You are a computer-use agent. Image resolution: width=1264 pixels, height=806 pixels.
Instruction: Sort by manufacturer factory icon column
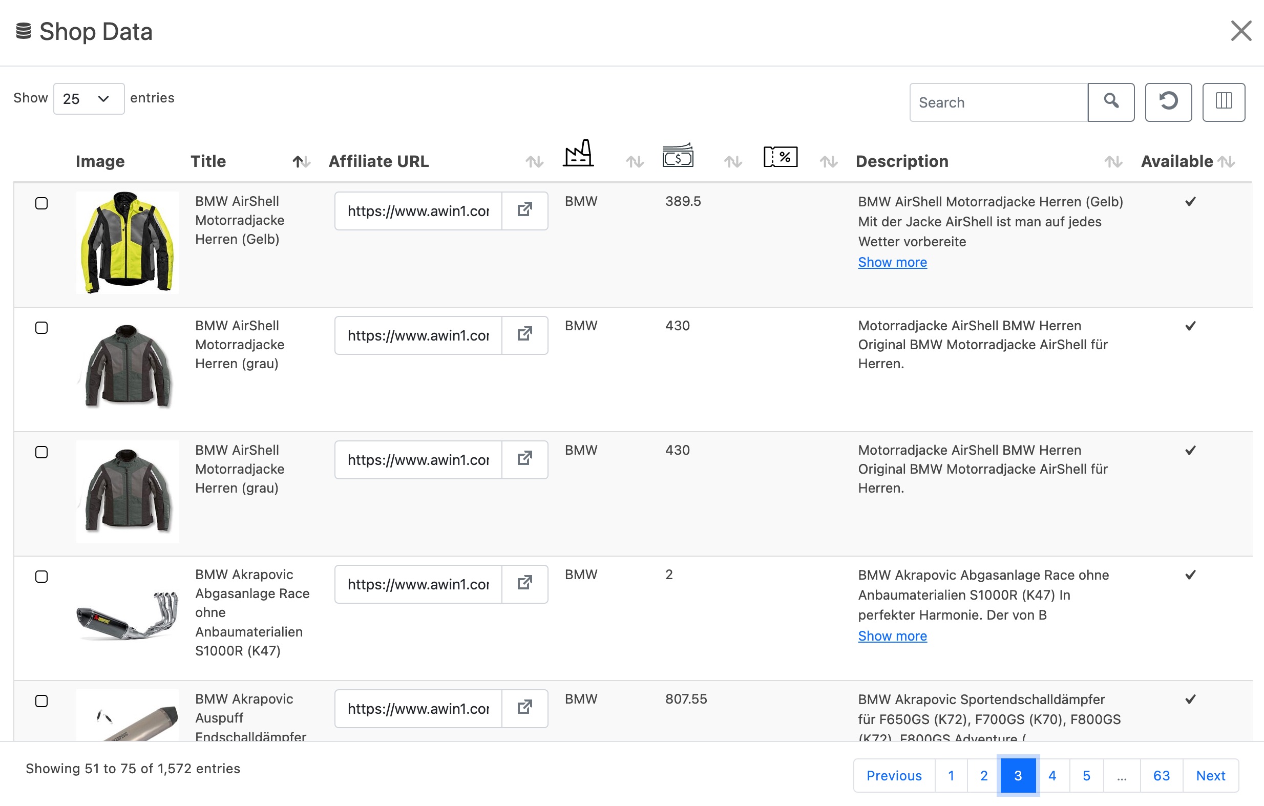[578, 154]
